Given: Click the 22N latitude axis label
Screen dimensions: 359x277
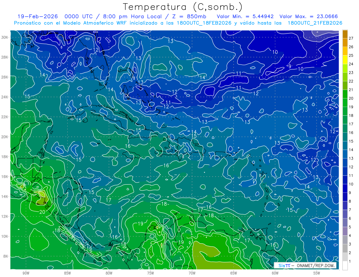Looking at the screenshot, I should [4, 117].
